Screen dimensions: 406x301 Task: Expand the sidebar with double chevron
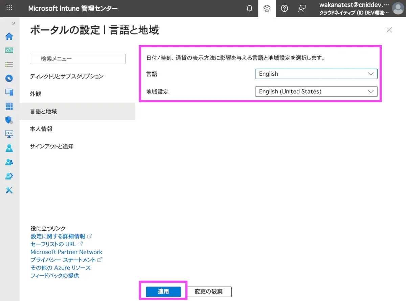coord(14,23)
